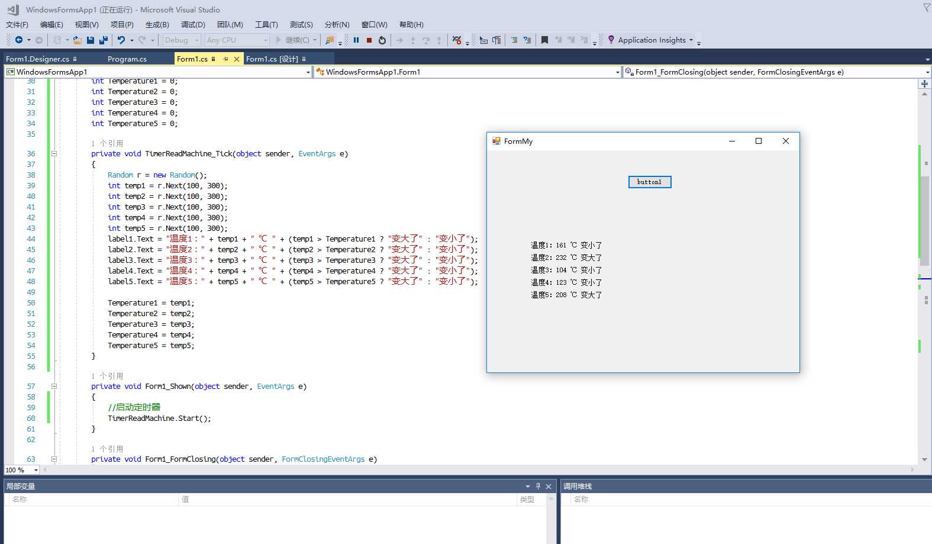Collapse the TimerReadMachine_Tick method outline
Image resolution: width=932 pixels, height=544 pixels.
point(54,154)
